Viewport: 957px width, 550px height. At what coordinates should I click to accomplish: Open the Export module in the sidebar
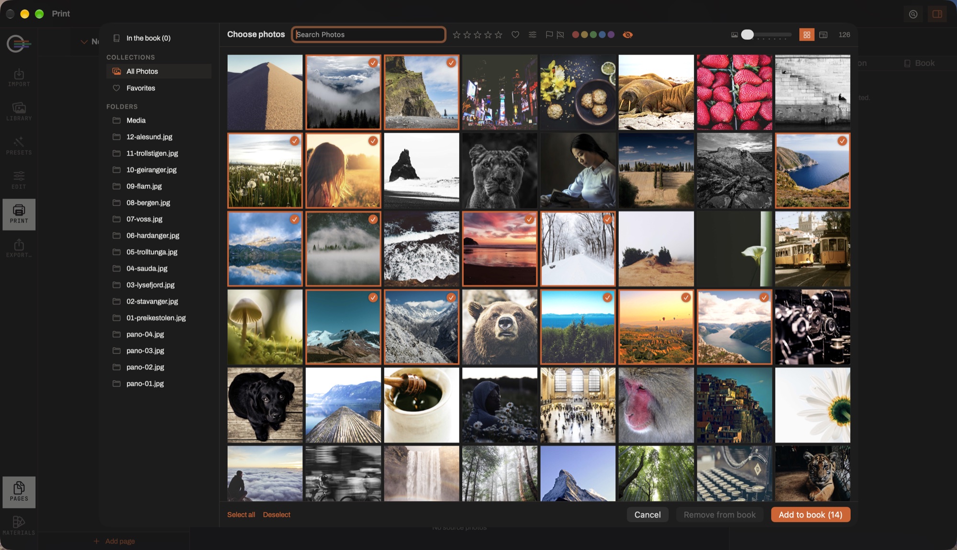(19, 248)
